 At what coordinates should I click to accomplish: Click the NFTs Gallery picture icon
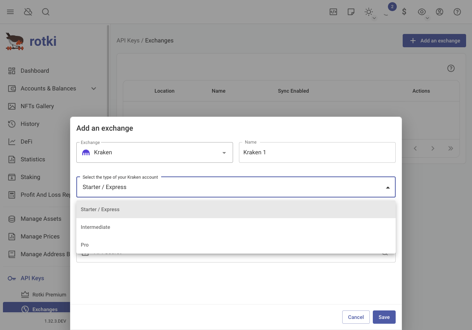pos(12,106)
